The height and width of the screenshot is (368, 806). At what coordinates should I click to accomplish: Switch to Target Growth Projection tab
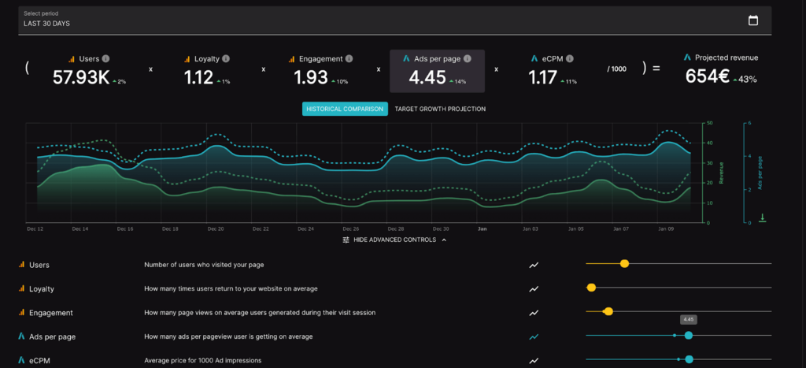(x=440, y=109)
